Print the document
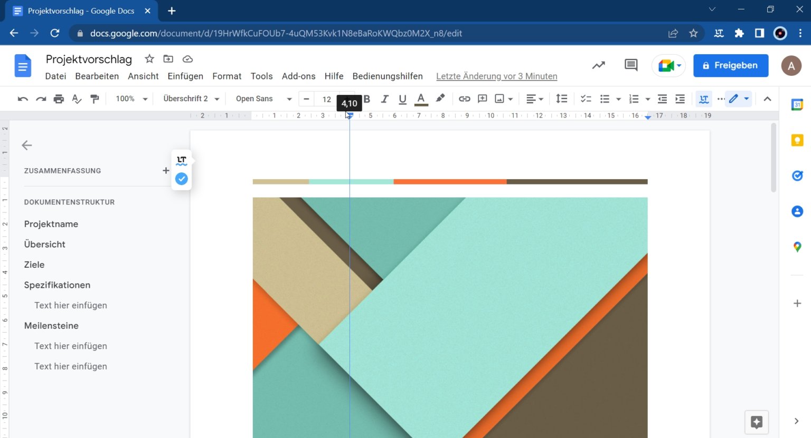This screenshot has height=438, width=811. coord(59,99)
